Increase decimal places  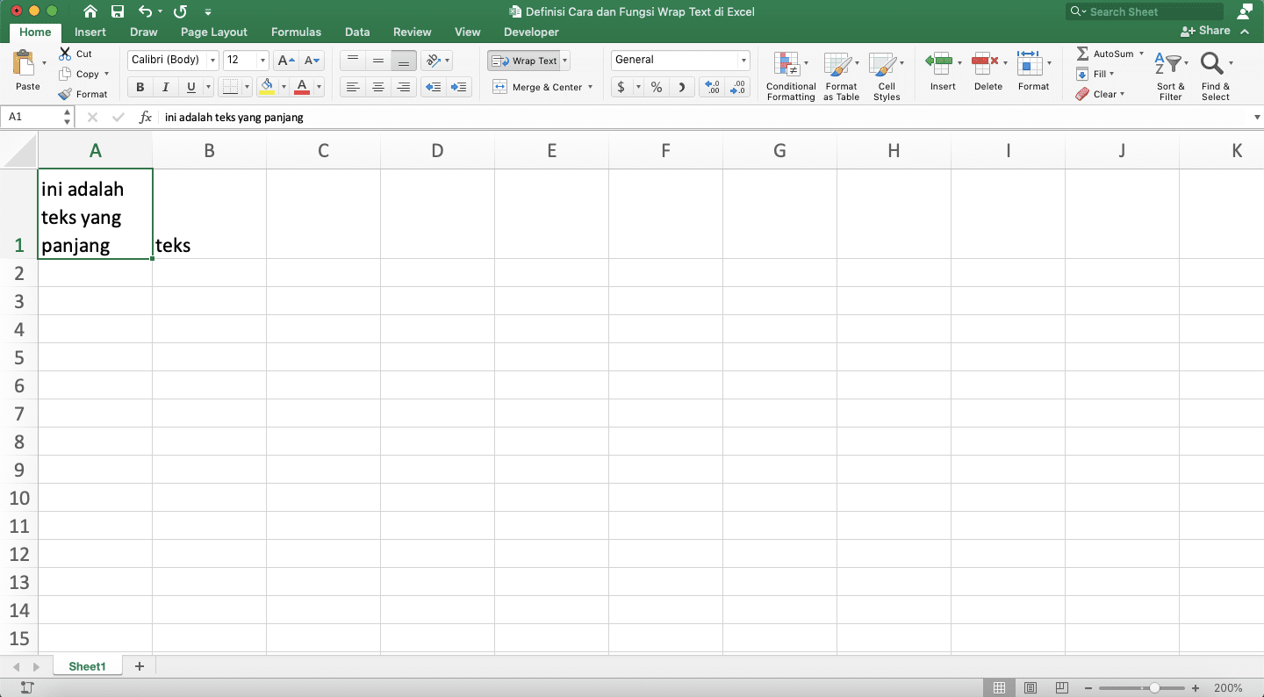pyautogui.click(x=712, y=87)
